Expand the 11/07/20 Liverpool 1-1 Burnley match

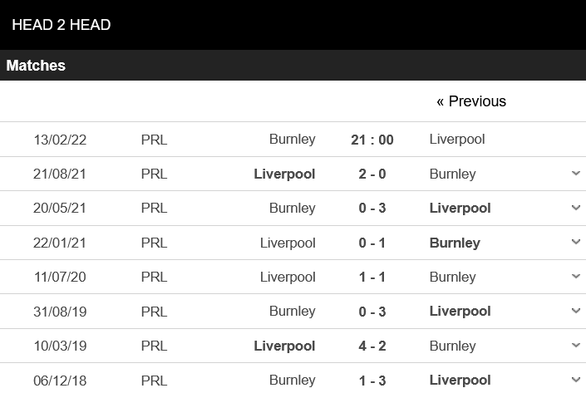(x=576, y=277)
